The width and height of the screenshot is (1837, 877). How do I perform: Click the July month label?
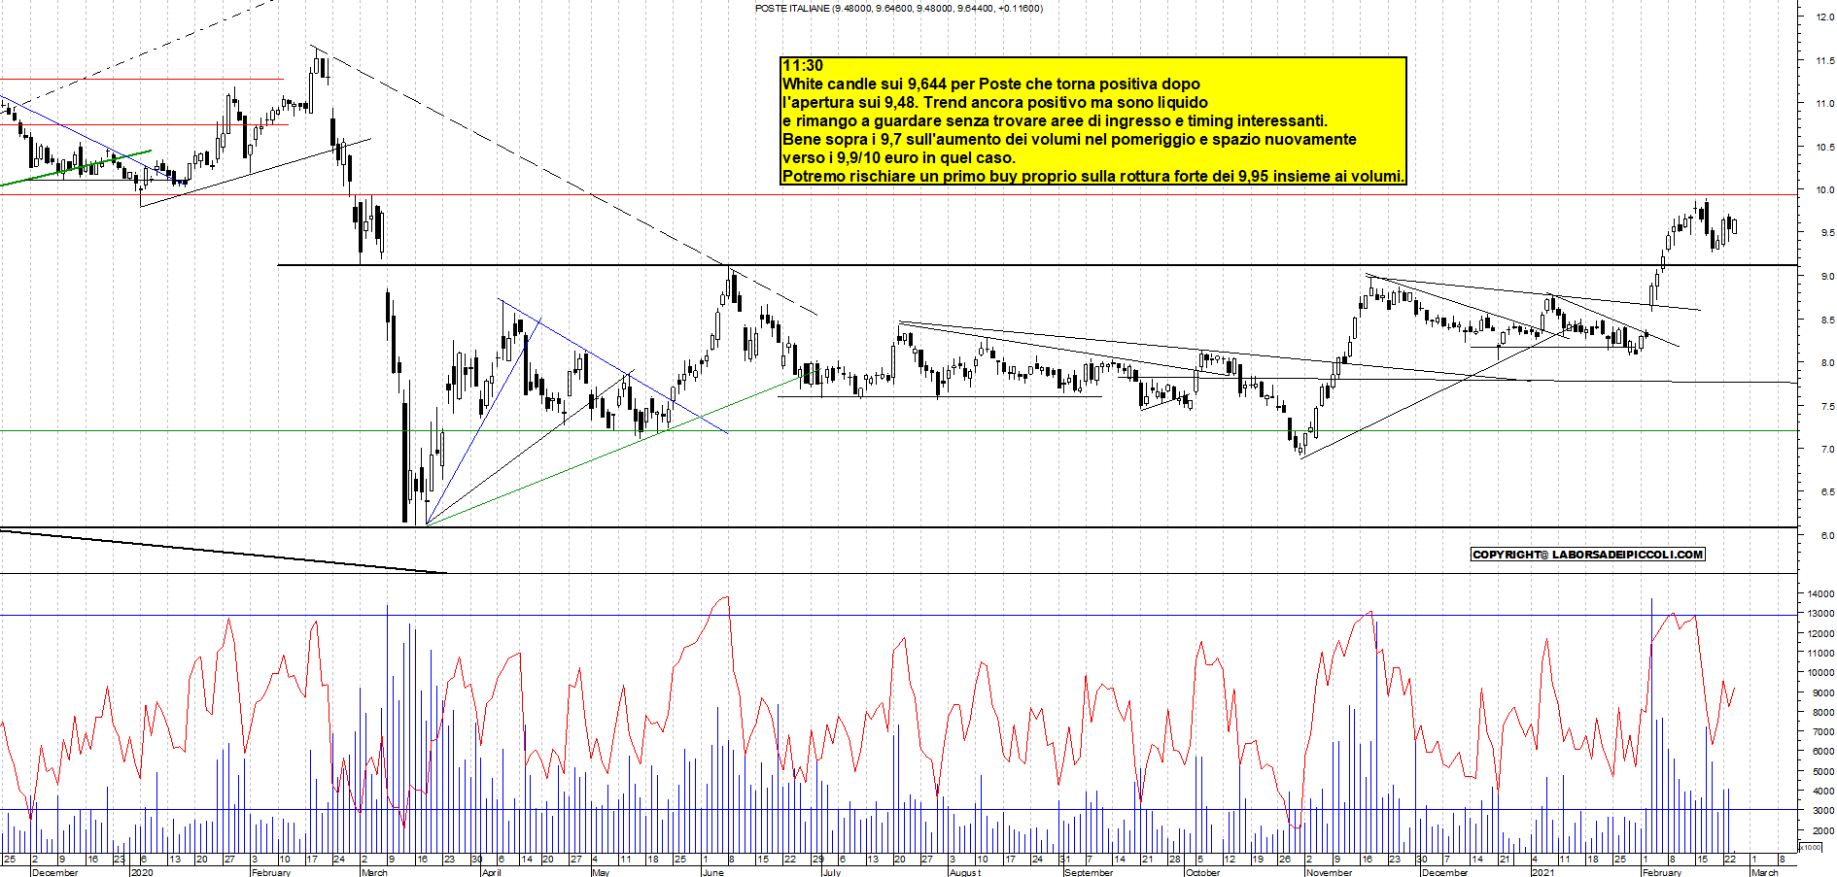click(x=832, y=872)
